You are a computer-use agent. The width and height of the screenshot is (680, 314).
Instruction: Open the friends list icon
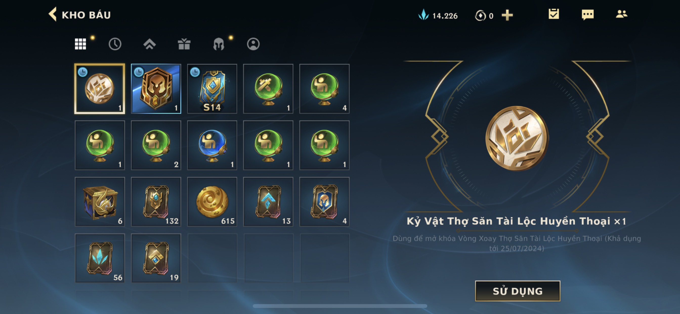coord(621,14)
